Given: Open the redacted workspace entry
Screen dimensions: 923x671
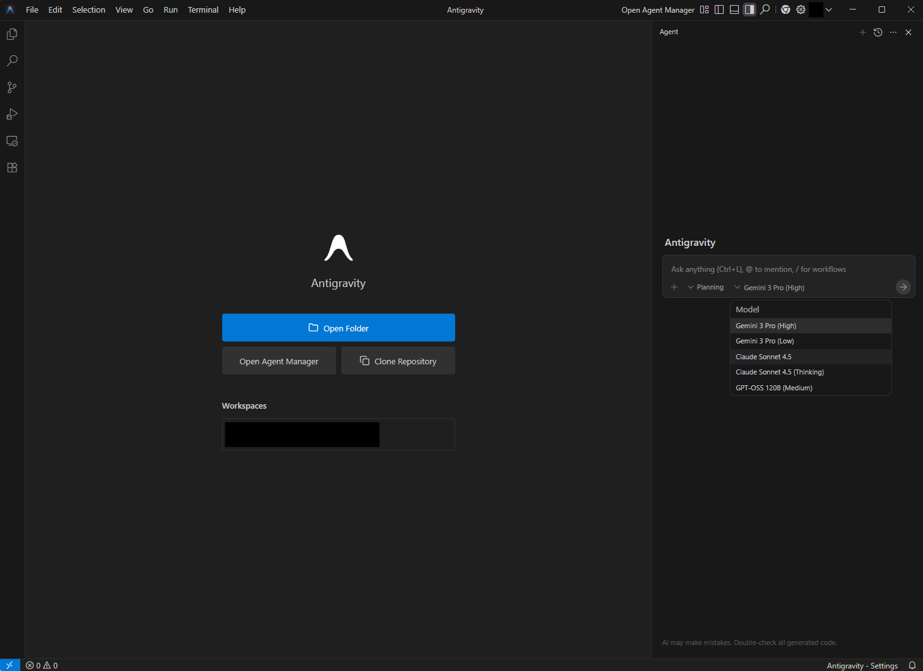Looking at the screenshot, I should [x=339, y=434].
